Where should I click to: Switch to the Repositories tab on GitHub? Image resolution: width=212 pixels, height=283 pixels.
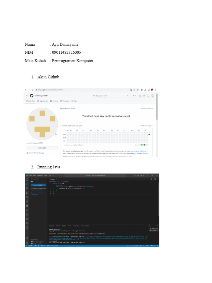pos(42,101)
